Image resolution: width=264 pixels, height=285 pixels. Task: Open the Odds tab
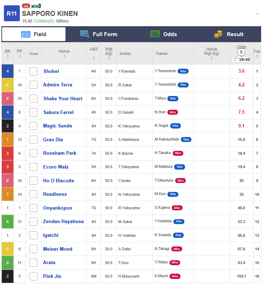pyautogui.click(x=164, y=34)
